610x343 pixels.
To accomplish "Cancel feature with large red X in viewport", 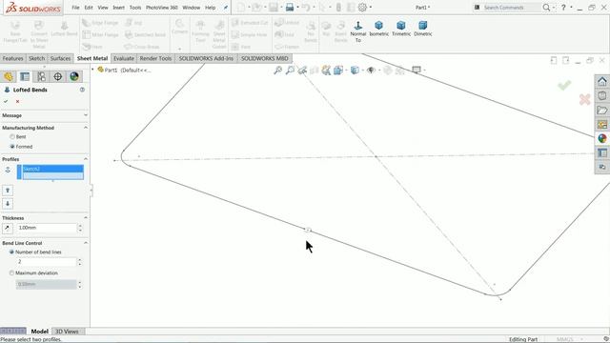I will (584, 99).
